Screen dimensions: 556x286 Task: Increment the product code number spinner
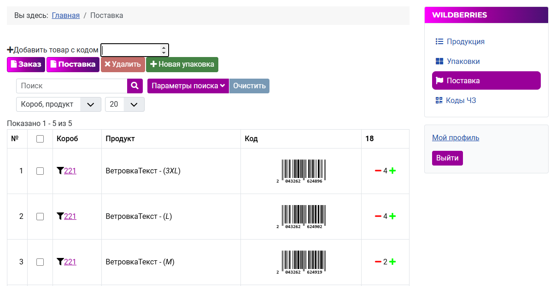(164, 47)
